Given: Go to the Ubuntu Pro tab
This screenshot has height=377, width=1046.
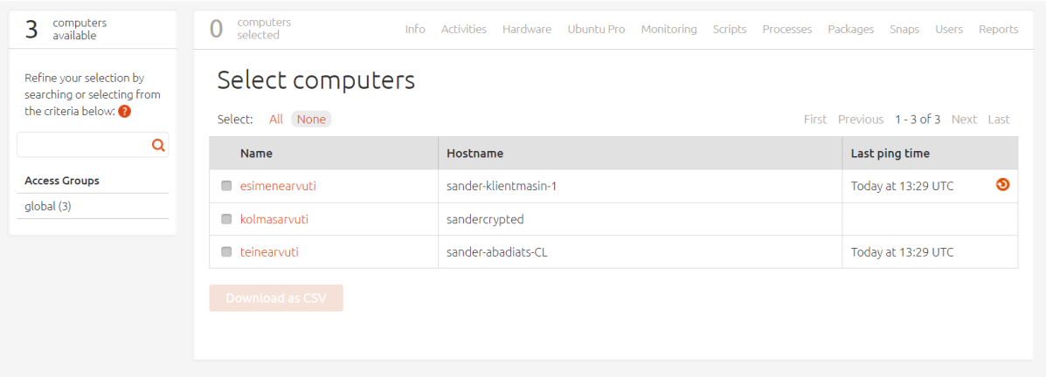Looking at the screenshot, I should (x=596, y=29).
